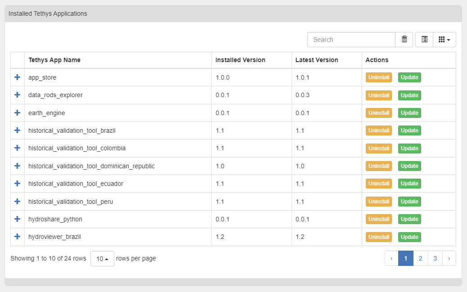Update historical_validation_tool_dominican_republic

[409, 166]
